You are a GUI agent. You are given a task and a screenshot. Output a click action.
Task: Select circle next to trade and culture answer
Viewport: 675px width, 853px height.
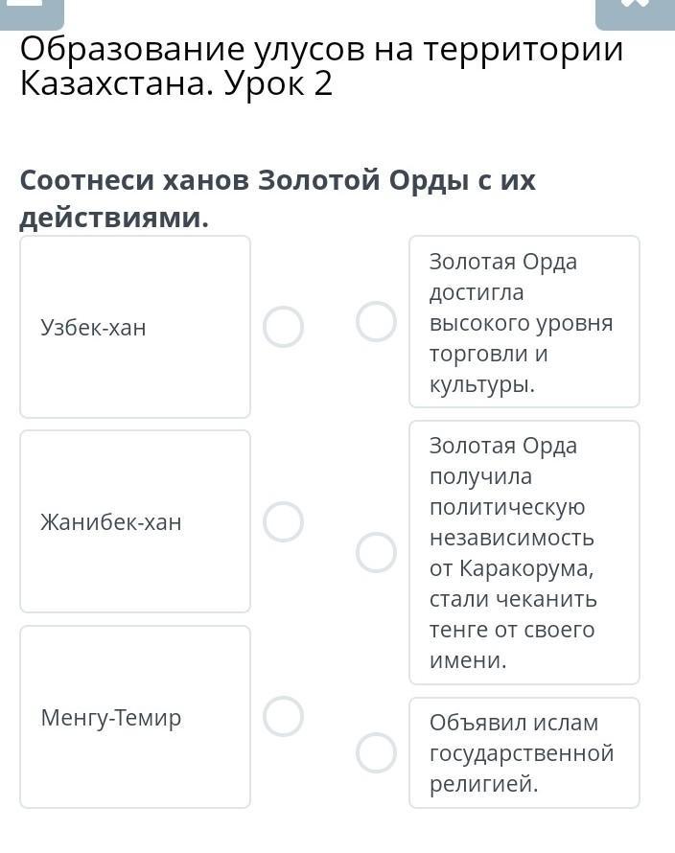click(x=376, y=321)
